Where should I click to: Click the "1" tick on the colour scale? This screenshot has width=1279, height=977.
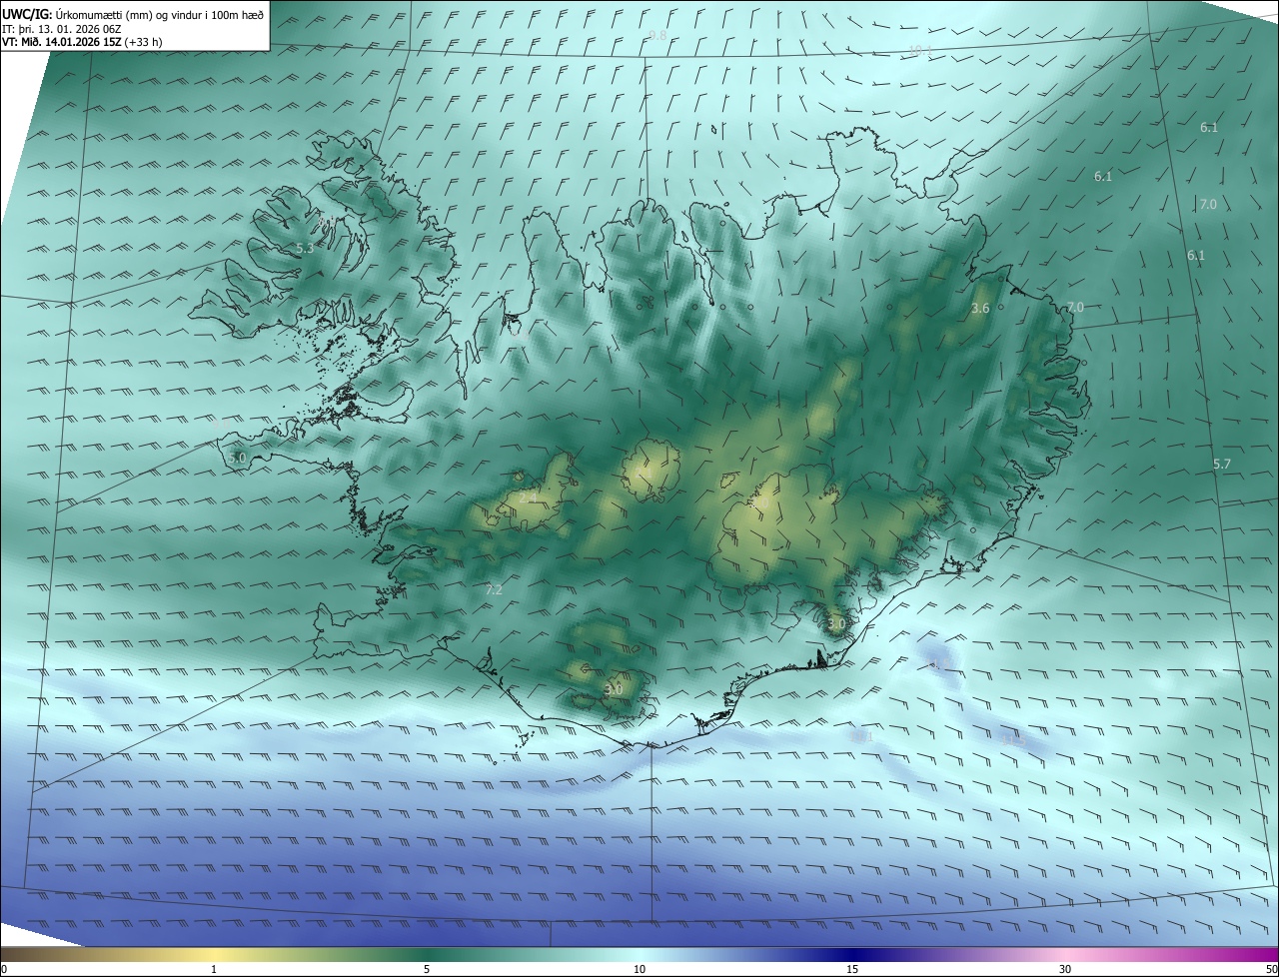point(214,969)
